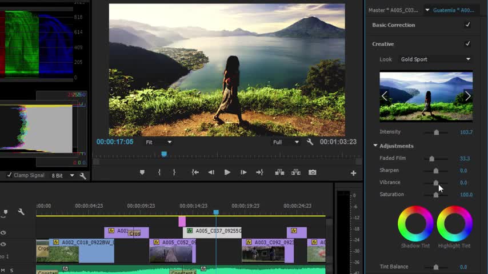
Task: Toggle the Basic Correction checkbox
Action: [467, 25]
